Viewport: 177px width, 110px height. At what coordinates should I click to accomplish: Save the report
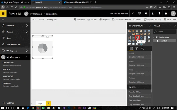point(167,20)
